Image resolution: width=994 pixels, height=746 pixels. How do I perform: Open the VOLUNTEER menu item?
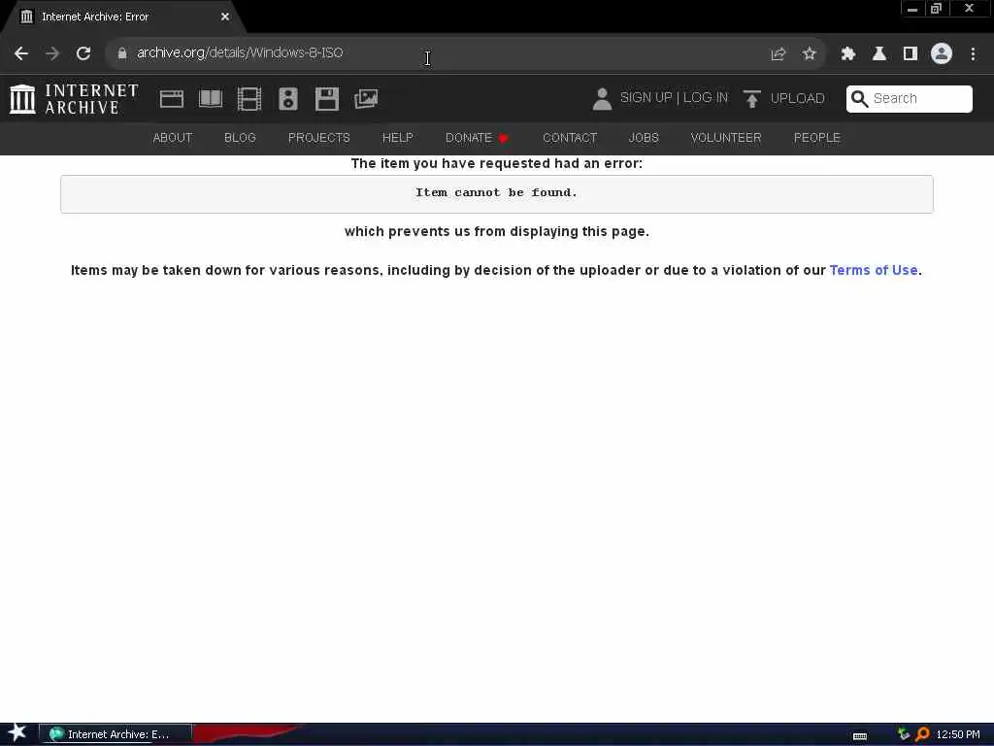point(726,138)
